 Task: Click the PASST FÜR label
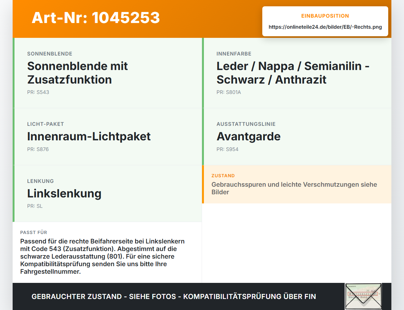[x=33, y=232]
